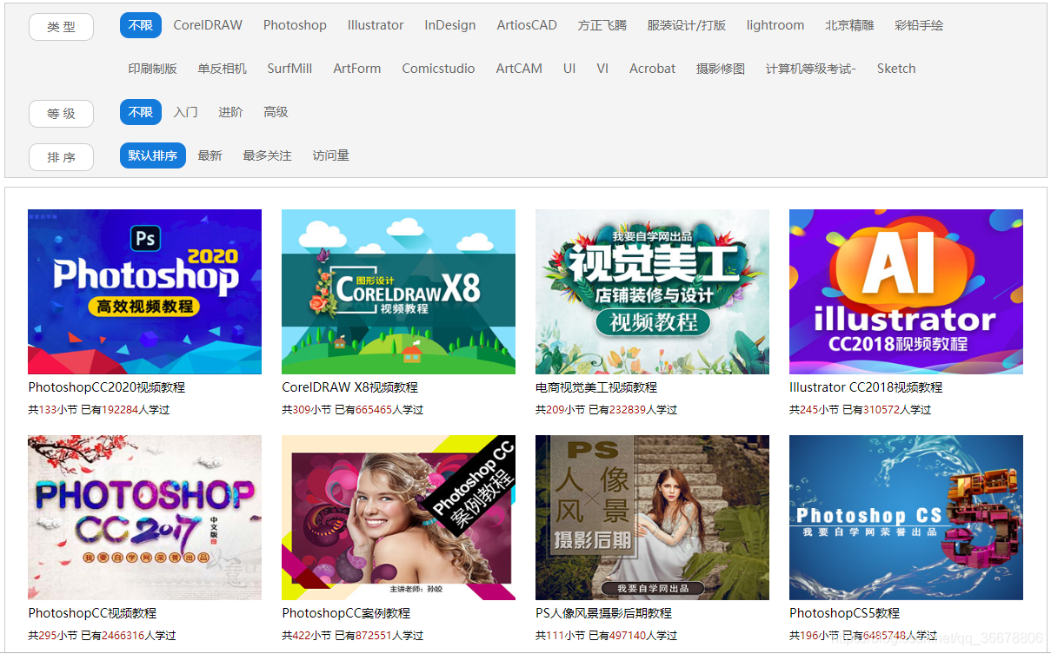The height and width of the screenshot is (654, 1051).
Task: Open CorelDRAW X8视频教程 title link
Action: pos(349,387)
